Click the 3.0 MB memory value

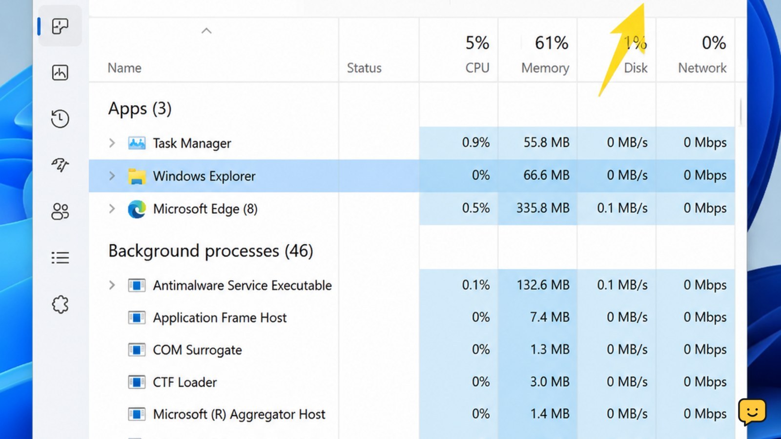coord(550,381)
